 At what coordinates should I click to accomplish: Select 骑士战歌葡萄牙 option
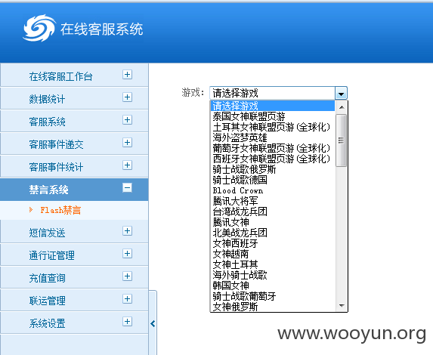click(x=273, y=296)
